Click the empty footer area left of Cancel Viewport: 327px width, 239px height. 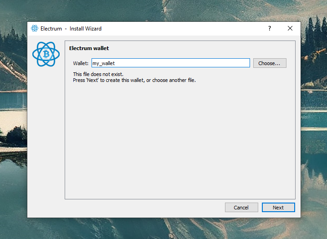pos(137,208)
